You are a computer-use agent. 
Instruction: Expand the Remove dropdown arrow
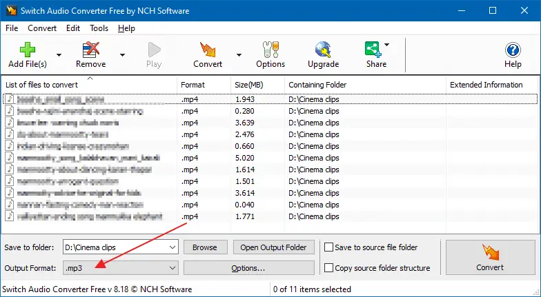[x=122, y=55]
